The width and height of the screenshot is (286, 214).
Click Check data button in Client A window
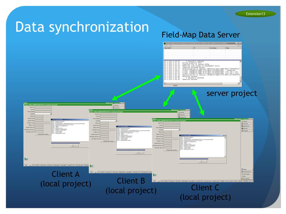point(118,108)
